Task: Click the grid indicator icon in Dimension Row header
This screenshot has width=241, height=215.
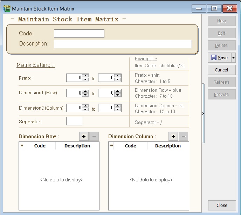Action: (22, 146)
